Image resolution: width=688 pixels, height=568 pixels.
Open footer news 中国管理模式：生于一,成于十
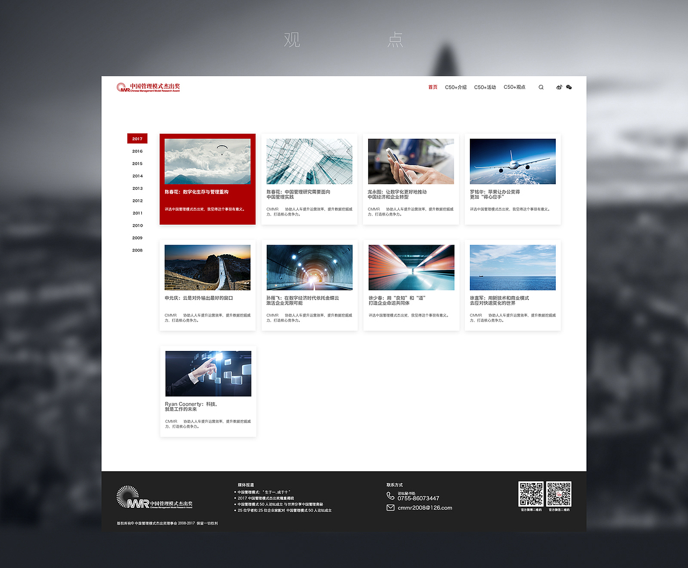tap(264, 492)
